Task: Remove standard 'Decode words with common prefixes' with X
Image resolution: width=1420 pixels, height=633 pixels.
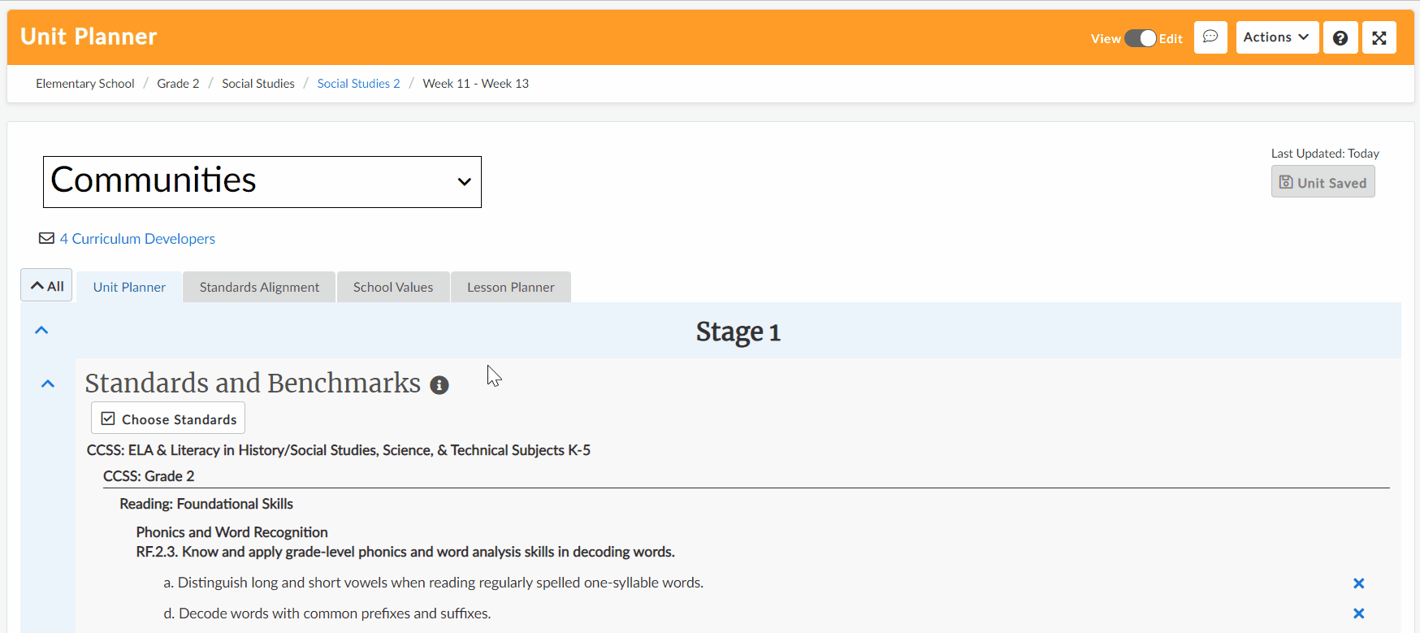Action: click(1358, 613)
